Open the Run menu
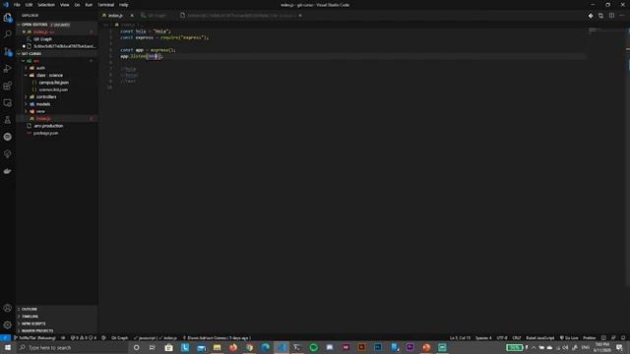 tap(89, 5)
